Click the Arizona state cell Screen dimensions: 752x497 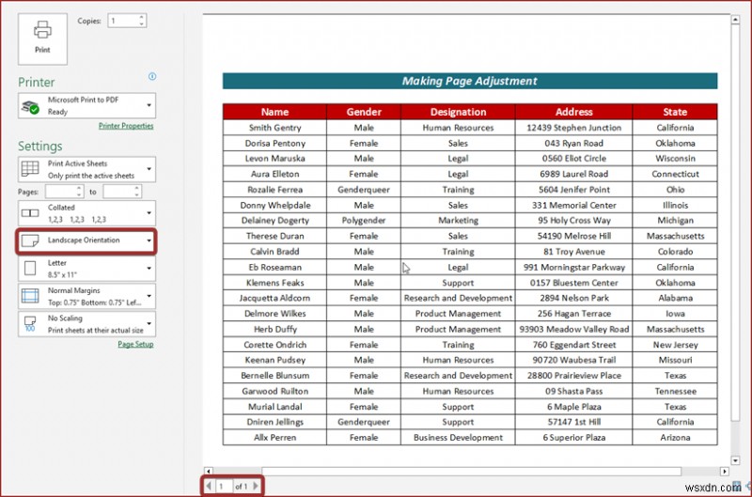(675, 438)
